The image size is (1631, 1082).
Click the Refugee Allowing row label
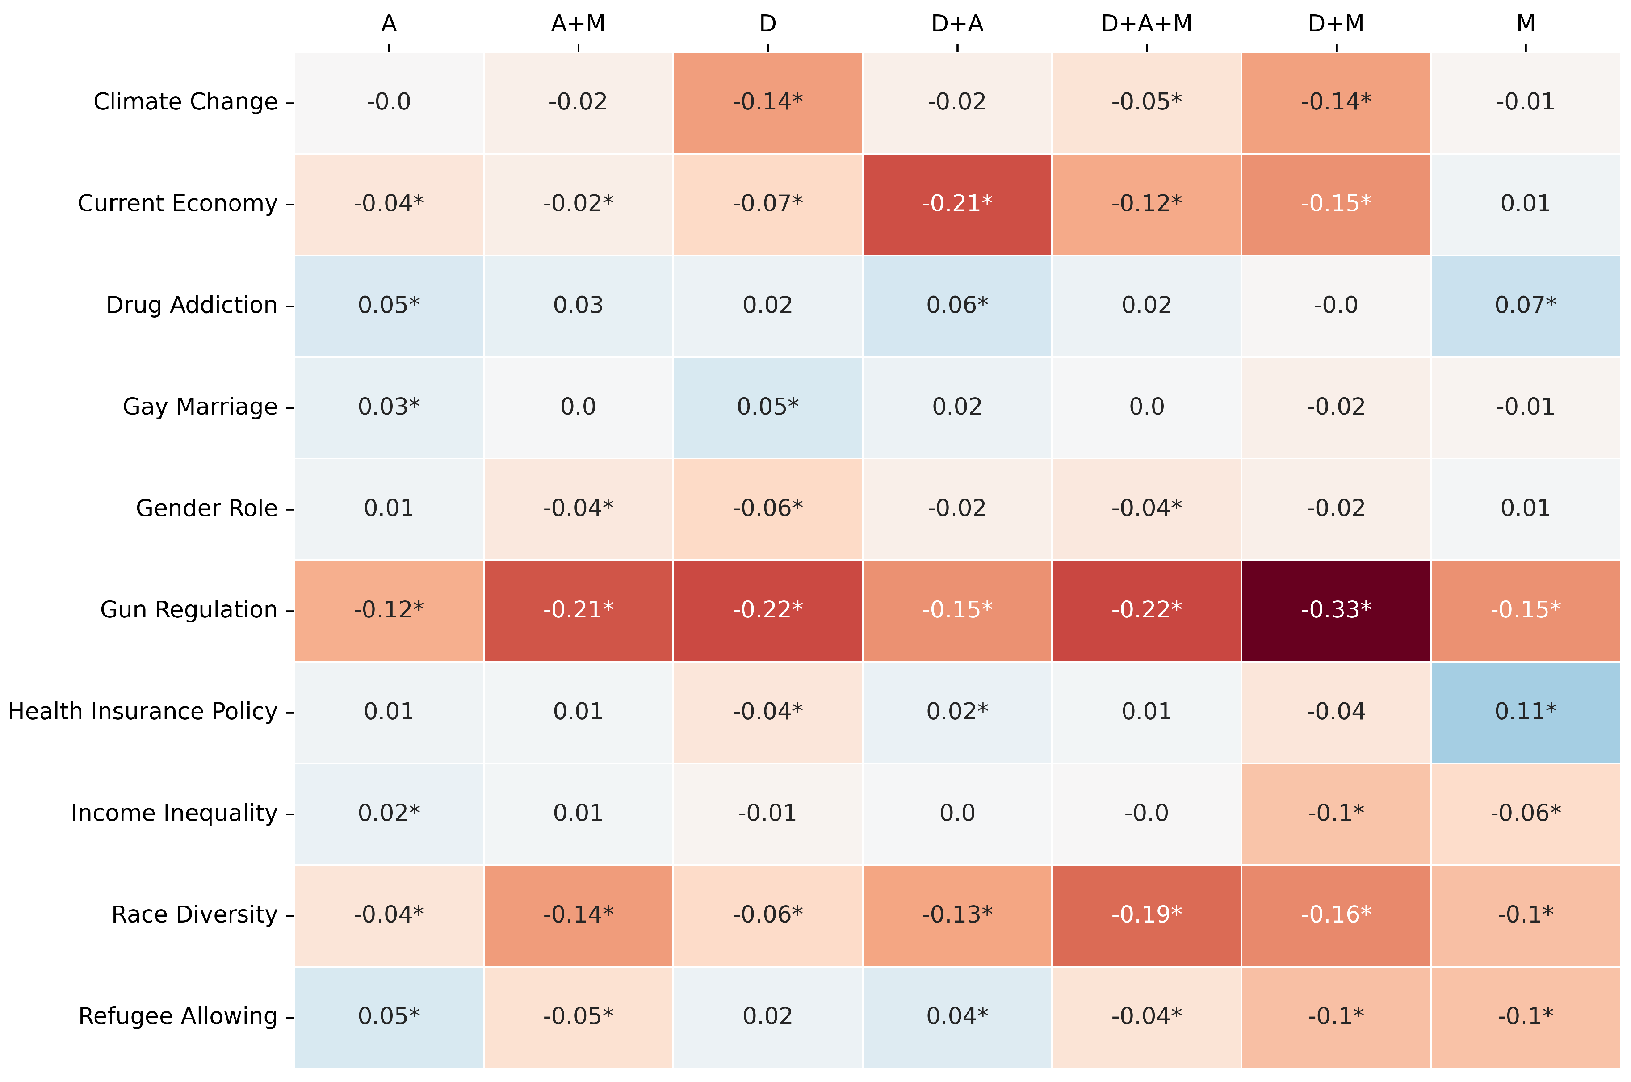coord(177,1016)
